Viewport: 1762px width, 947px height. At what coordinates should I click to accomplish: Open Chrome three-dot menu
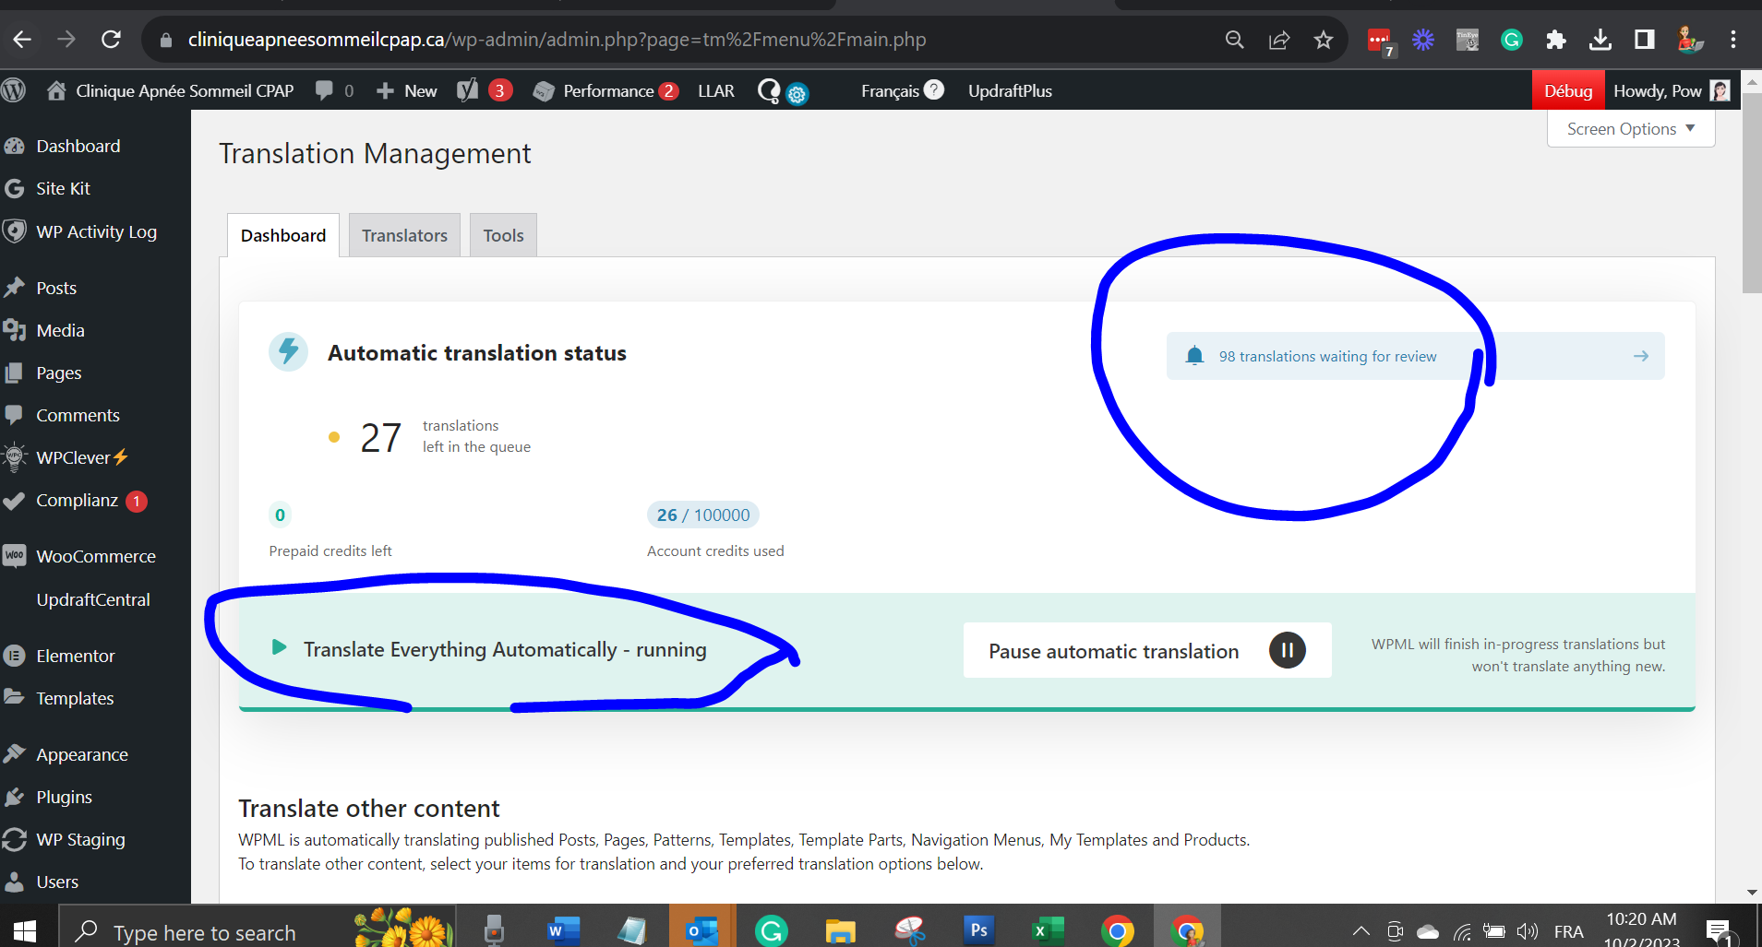coord(1732,40)
